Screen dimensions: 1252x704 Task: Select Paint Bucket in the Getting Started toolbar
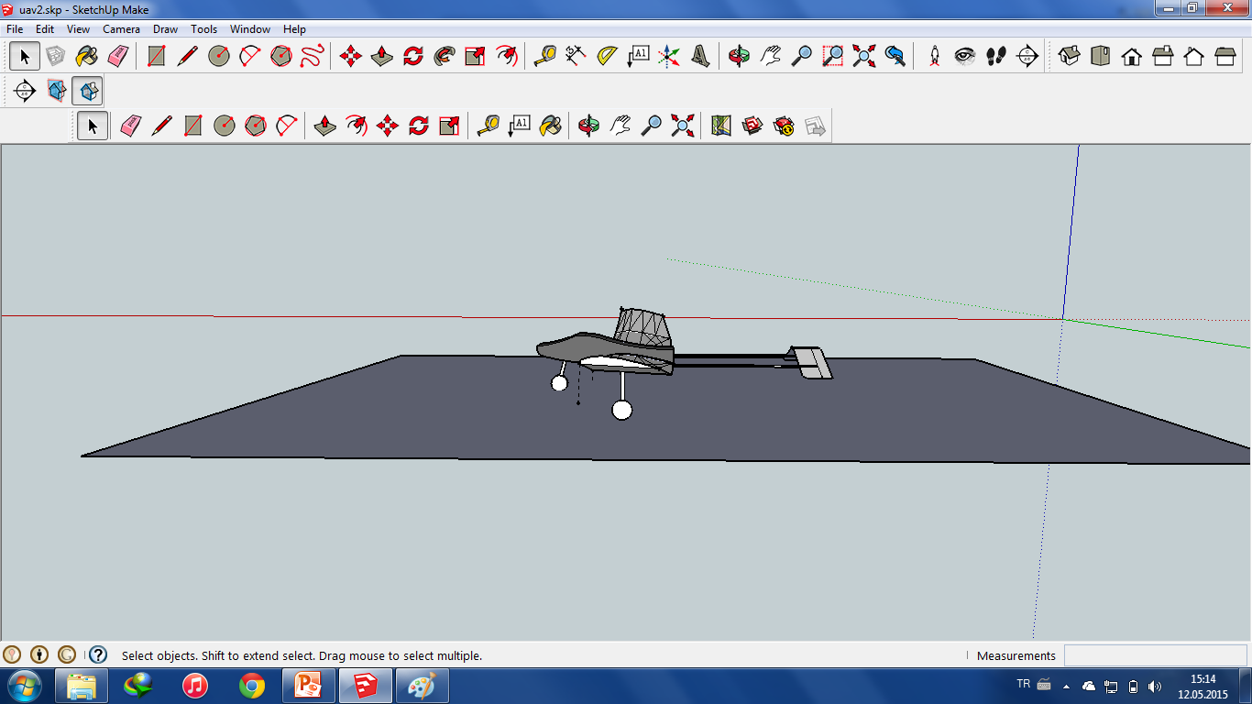[x=550, y=126]
